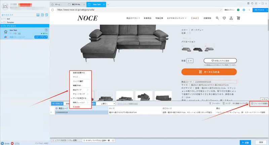Toggle the データを修正する checked menu entry
The height and width of the screenshot is (145, 269).
tap(80, 98)
